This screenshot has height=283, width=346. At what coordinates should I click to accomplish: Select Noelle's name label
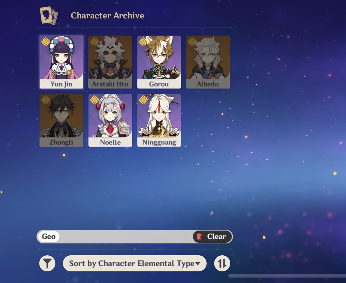[x=110, y=142]
